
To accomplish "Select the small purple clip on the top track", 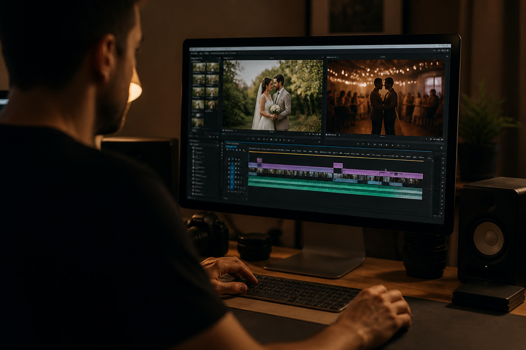I will point(260,160).
